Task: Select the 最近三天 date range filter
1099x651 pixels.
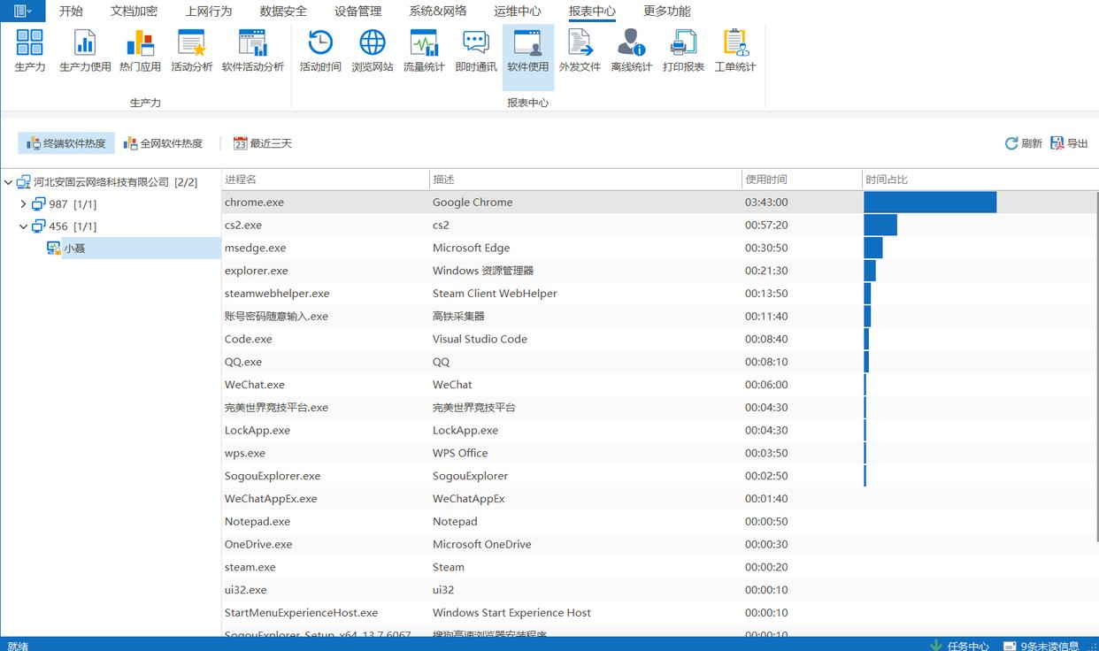Action: pyautogui.click(x=262, y=143)
